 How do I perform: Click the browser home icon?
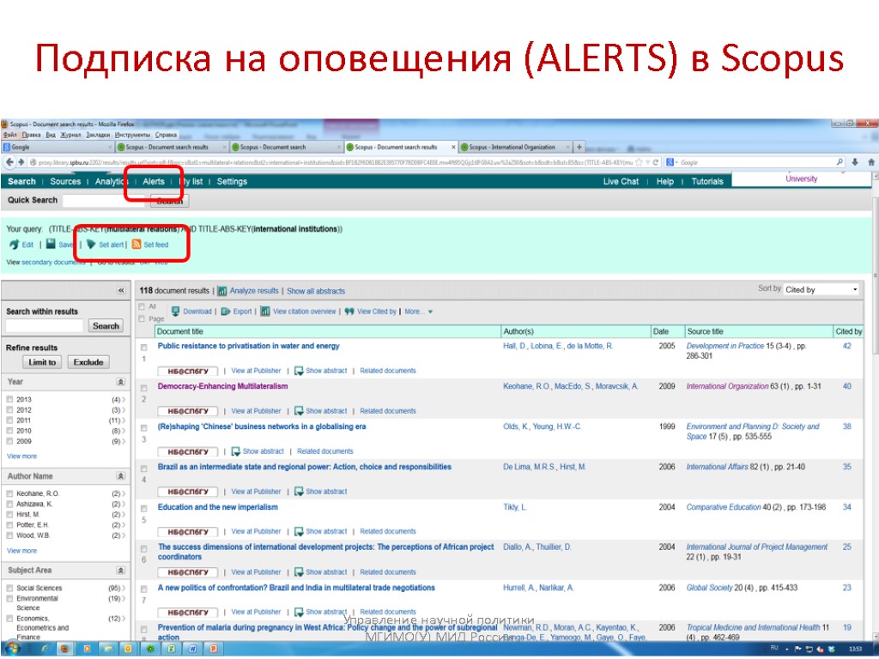tap(870, 162)
